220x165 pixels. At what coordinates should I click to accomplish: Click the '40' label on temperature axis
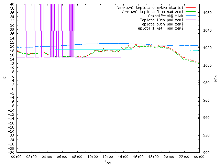[12, 4]
